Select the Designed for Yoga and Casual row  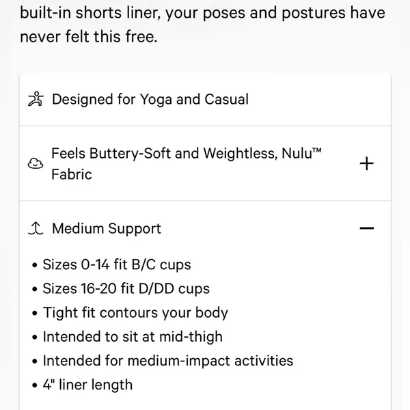coord(205,99)
